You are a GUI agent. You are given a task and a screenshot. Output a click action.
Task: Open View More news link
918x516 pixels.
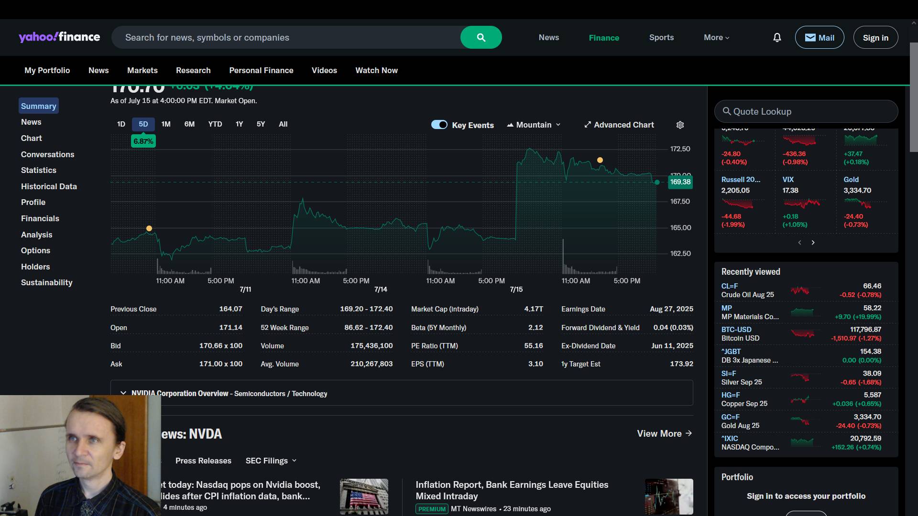[664, 433]
